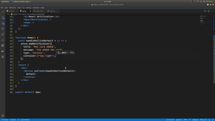This screenshot has height=121, width=215.
Task: Open the Manage gear icon
Action: click(3, 116)
